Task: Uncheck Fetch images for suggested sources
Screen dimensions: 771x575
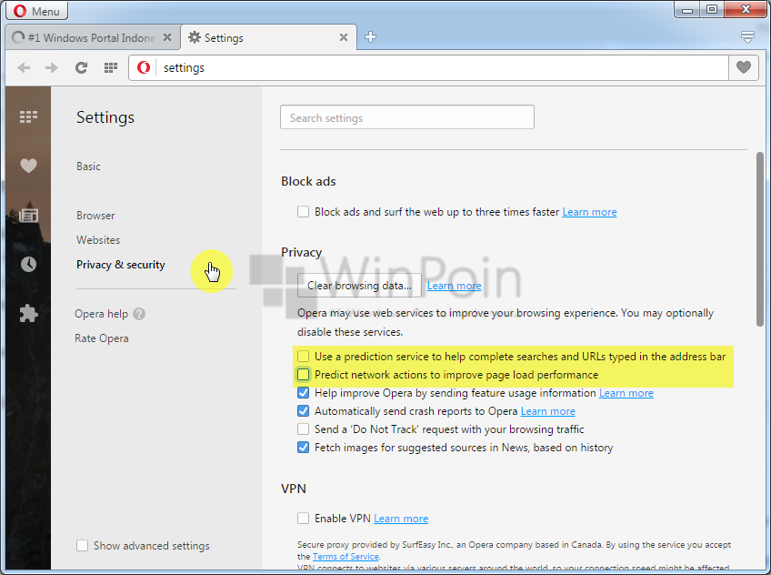Action: [x=303, y=447]
